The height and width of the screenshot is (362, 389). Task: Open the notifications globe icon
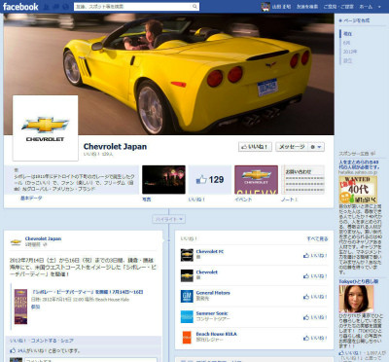(65, 7)
